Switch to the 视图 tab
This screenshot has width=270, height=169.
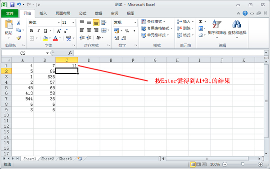130,13
